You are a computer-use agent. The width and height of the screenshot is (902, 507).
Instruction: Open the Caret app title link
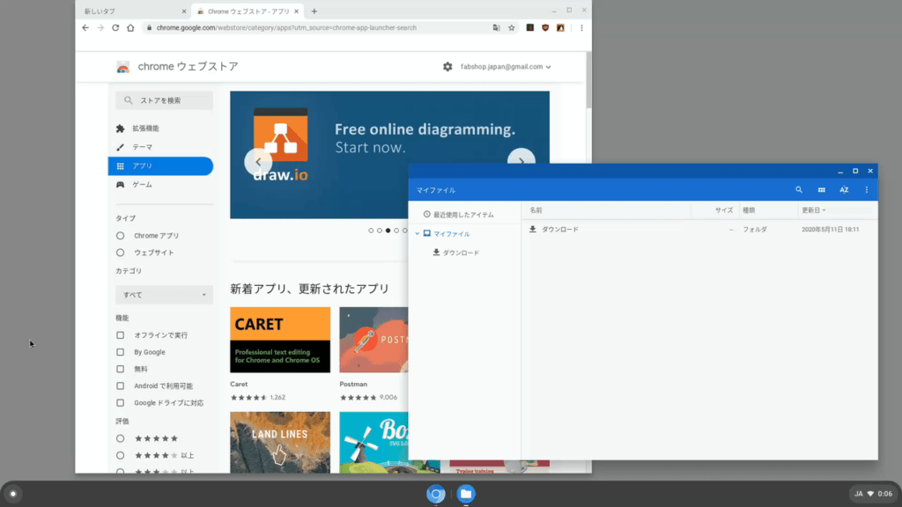pyautogui.click(x=239, y=384)
